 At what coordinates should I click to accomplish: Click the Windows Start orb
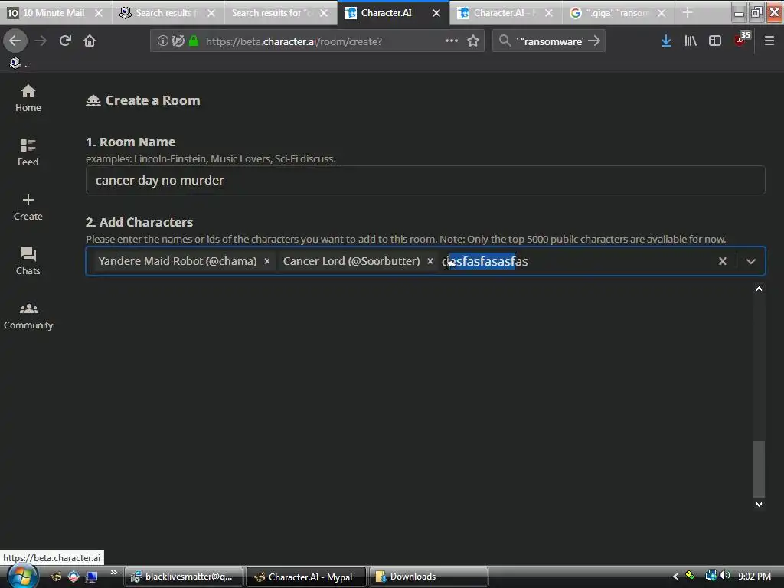[x=22, y=577]
